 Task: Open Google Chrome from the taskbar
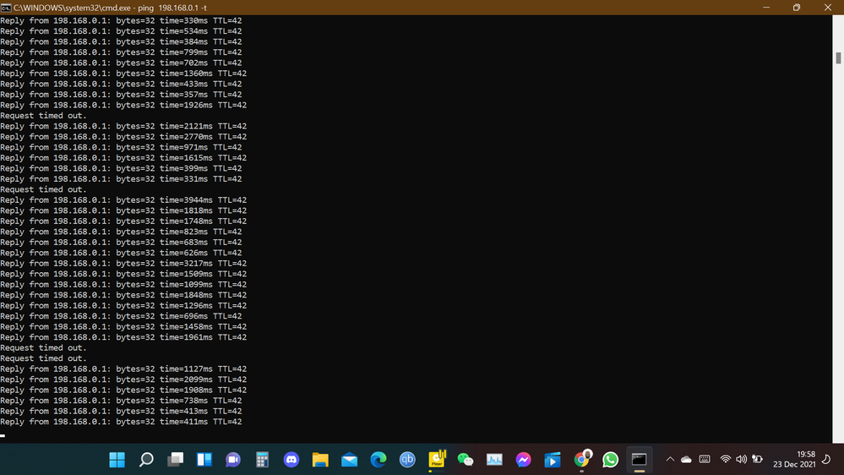coord(581,460)
